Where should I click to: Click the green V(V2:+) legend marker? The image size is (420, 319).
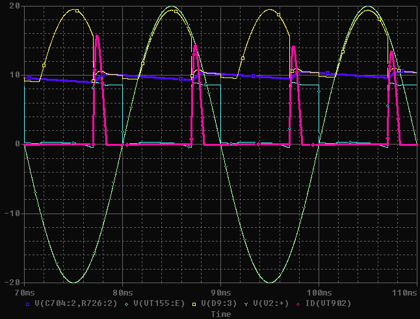point(246,304)
